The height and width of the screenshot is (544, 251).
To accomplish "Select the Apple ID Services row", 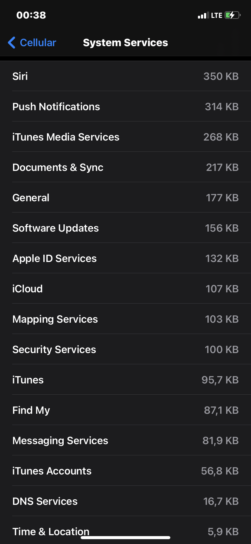I will (x=125, y=258).
